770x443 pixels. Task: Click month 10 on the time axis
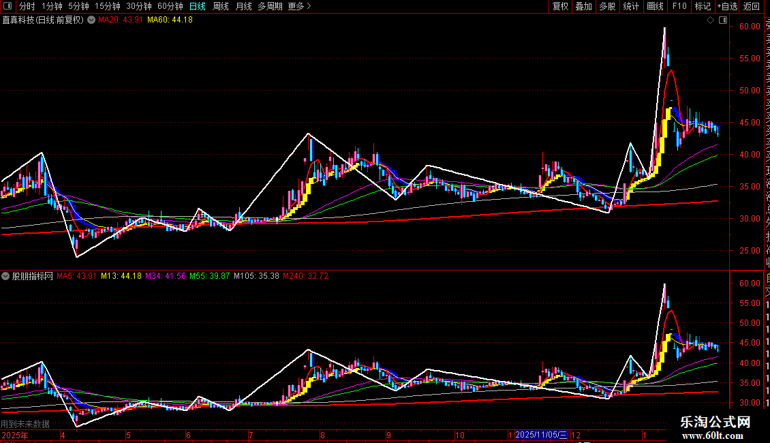tap(460, 435)
